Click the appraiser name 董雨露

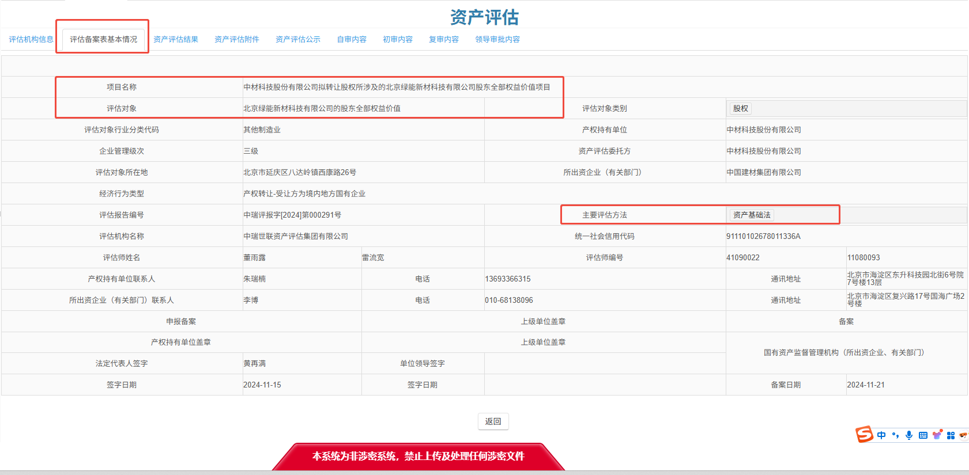point(254,257)
